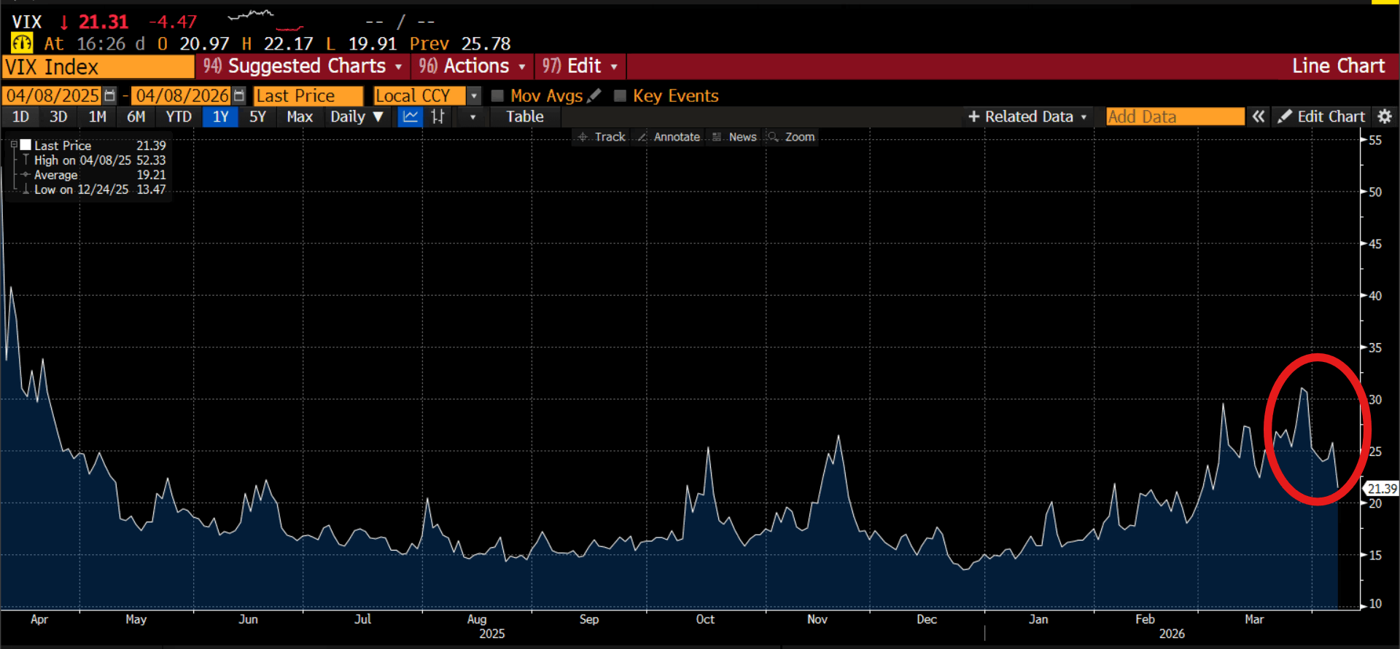This screenshot has height=649, width=1400.
Task: Enable the Key Events checkbox
Action: point(621,95)
